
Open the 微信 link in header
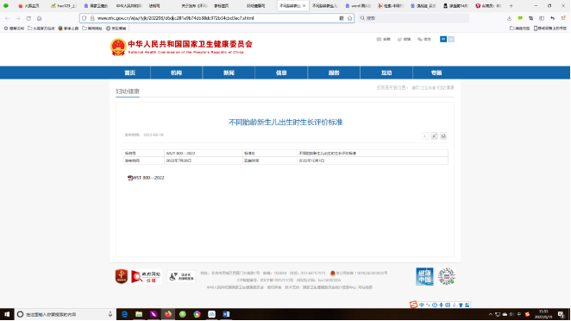click(x=424, y=40)
